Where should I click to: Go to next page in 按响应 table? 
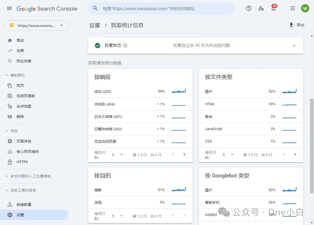pyautogui.click(x=184, y=154)
